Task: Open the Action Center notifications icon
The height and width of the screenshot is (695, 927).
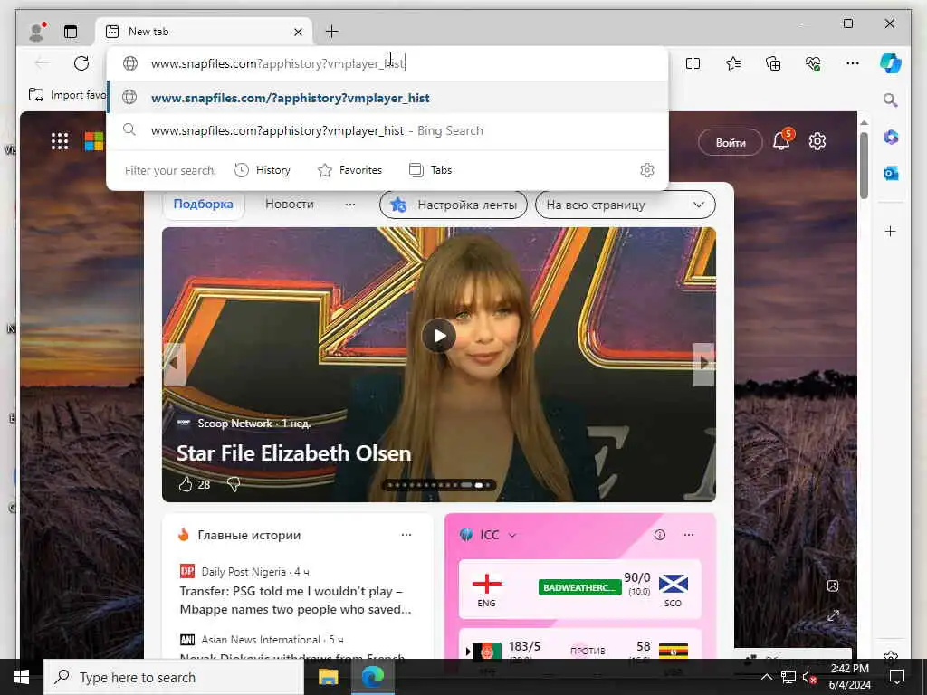Action: [897, 677]
